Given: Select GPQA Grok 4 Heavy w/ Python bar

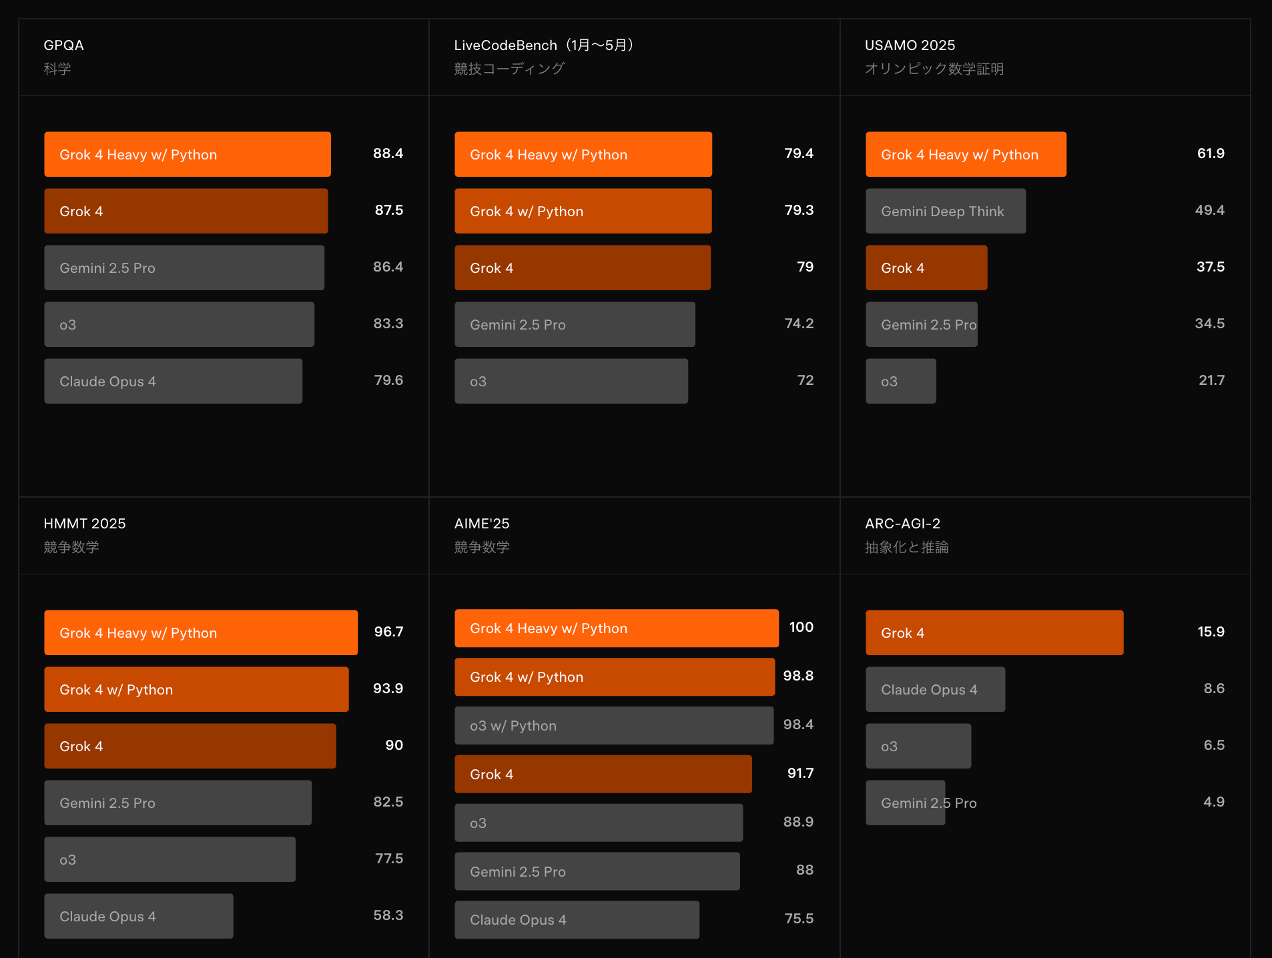Looking at the screenshot, I should pyautogui.click(x=188, y=154).
